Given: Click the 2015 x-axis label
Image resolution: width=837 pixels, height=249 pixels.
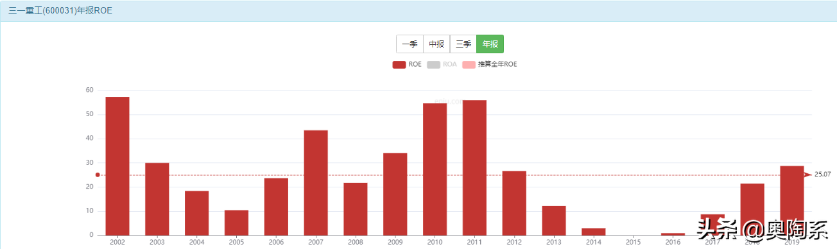Looking at the screenshot, I should coord(633,243).
